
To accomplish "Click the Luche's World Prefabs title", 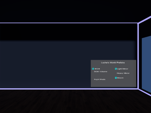I will click(113, 63).
